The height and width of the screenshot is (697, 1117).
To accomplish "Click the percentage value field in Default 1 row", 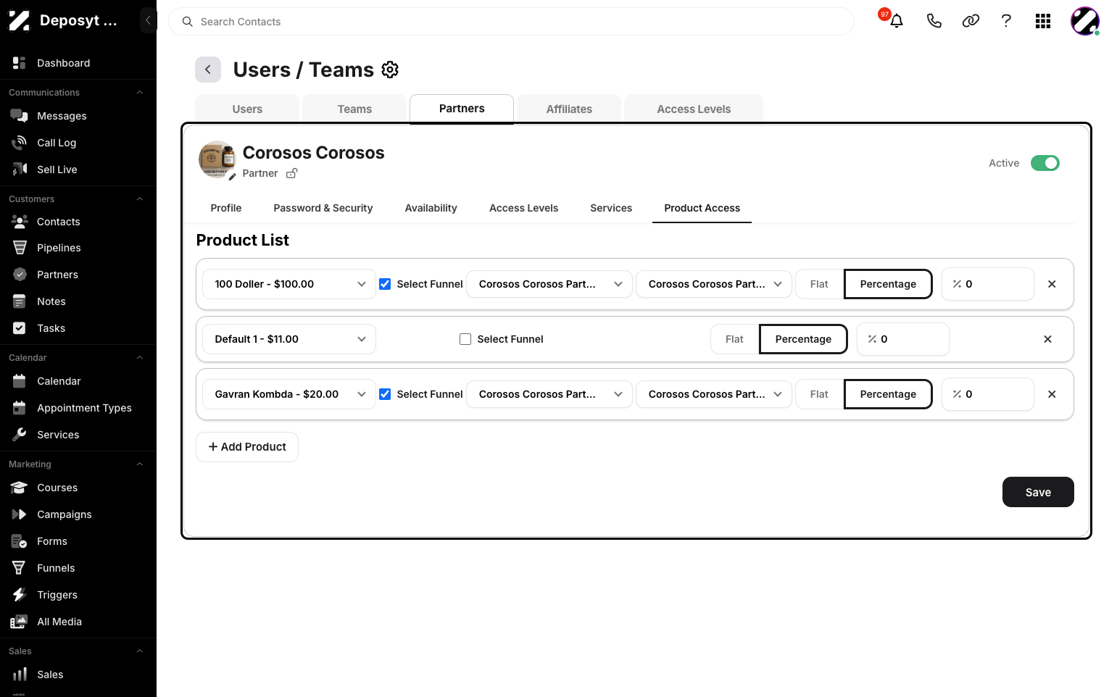I will (903, 339).
